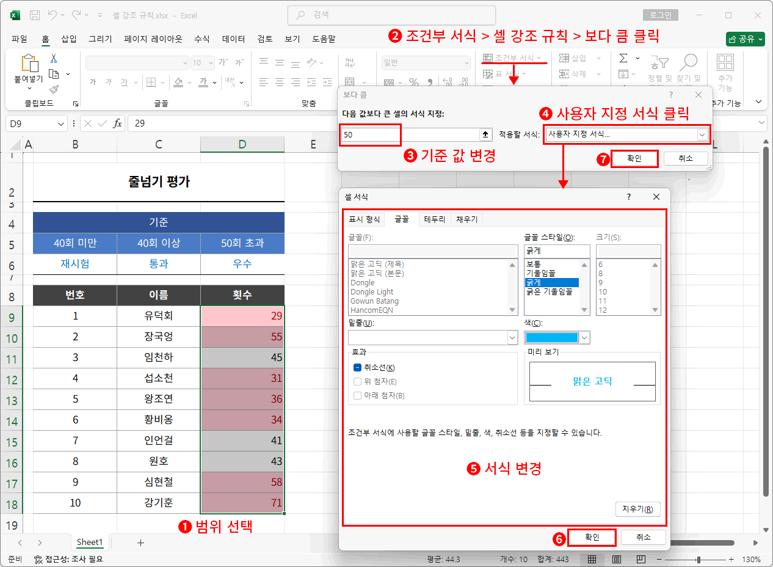Switch to the 채우기 tab in 셀 서식
The image size is (773, 567).
pos(467,219)
